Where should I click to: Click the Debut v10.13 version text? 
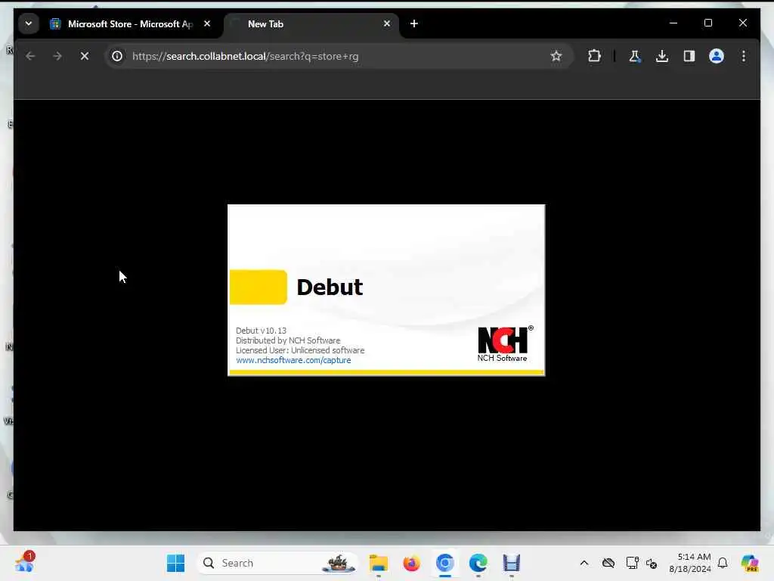click(x=261, y=331)
